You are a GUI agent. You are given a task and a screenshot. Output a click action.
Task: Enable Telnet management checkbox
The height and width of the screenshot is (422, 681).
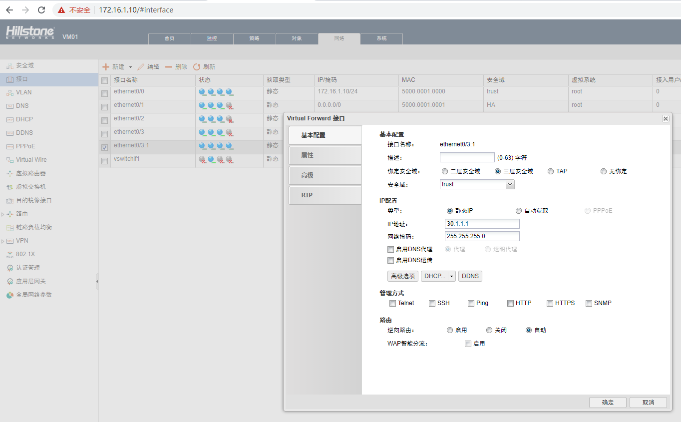pos(392,303)
